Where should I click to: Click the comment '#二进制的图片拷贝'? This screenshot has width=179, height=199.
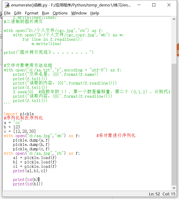pyautogui.click(x=23, y=21)
